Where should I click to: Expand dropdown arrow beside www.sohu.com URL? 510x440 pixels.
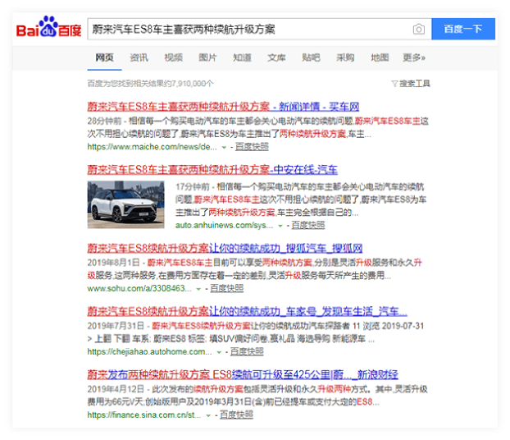[x=198, y=289]
